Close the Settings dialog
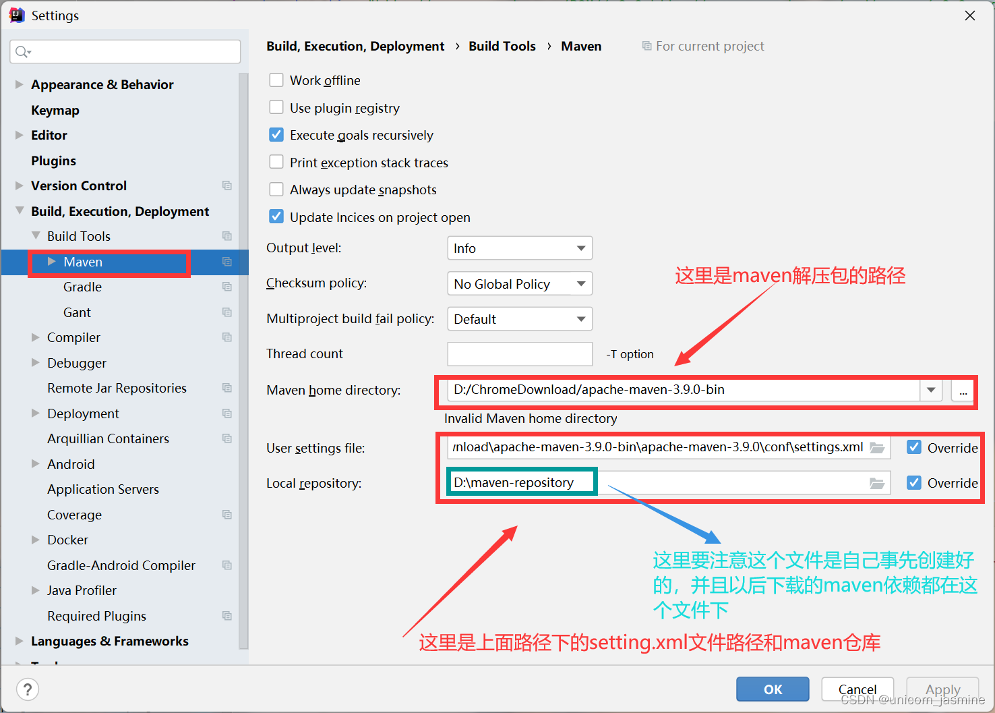 pos(970,16)
